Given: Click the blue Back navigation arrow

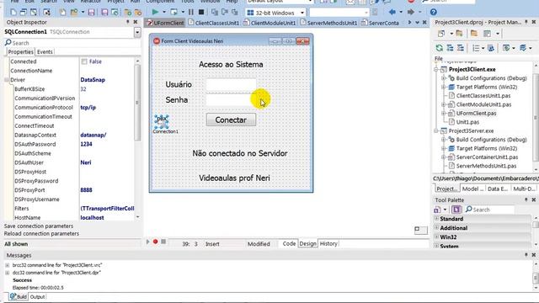Looking at the screenshot, I should click(x=392, y=13).
